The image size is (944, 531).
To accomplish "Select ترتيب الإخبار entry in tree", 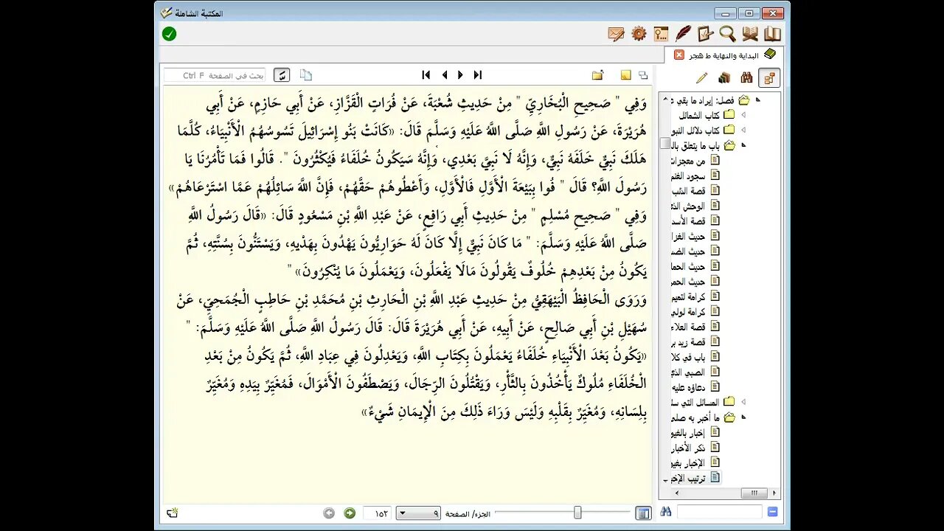I will click(x=695, y=478).
